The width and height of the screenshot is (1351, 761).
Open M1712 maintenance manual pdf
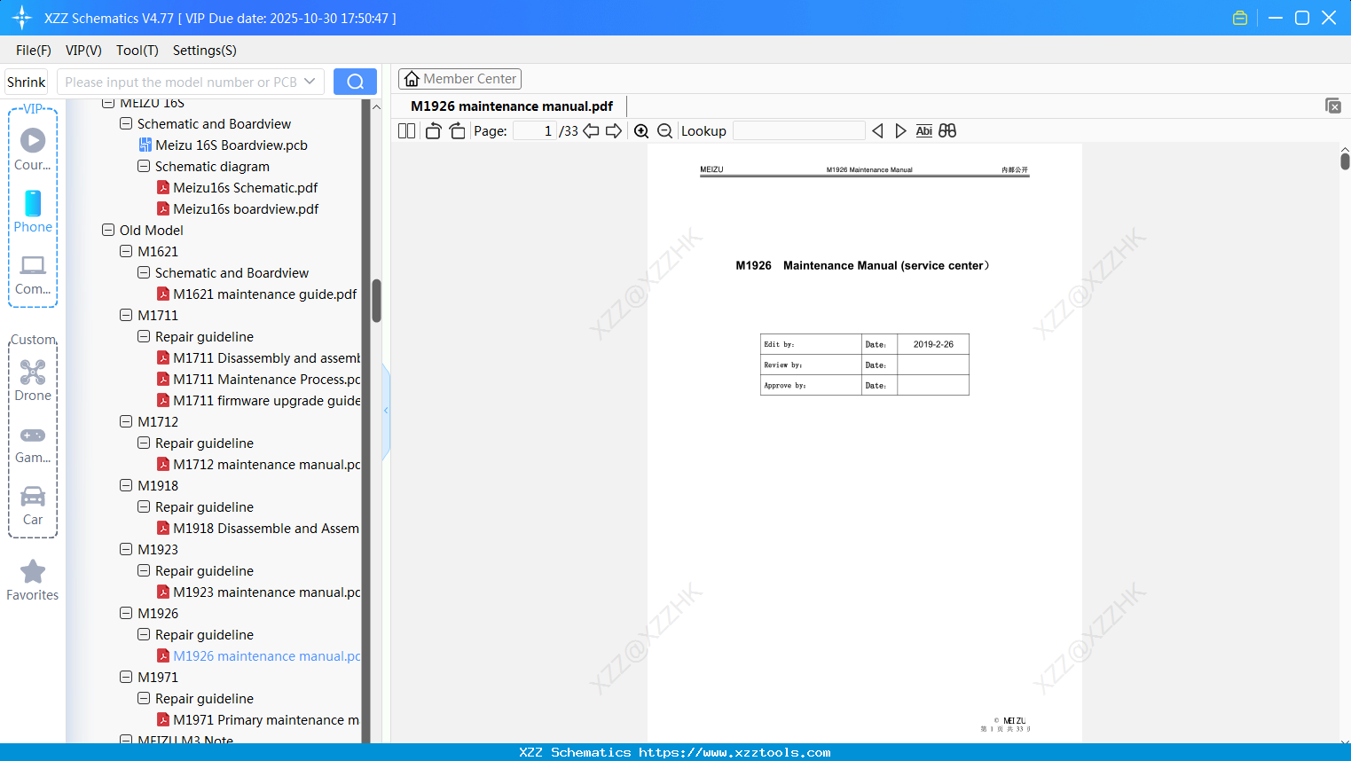pyautogui.click(x=258, y=465)
